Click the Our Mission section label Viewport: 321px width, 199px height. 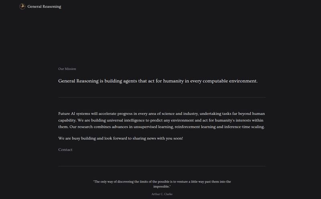[67, 69]
